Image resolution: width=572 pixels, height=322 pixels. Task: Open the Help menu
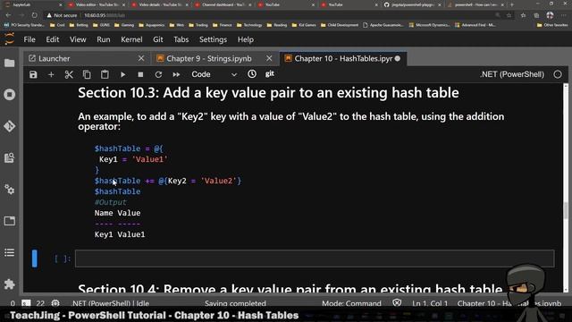246,39
